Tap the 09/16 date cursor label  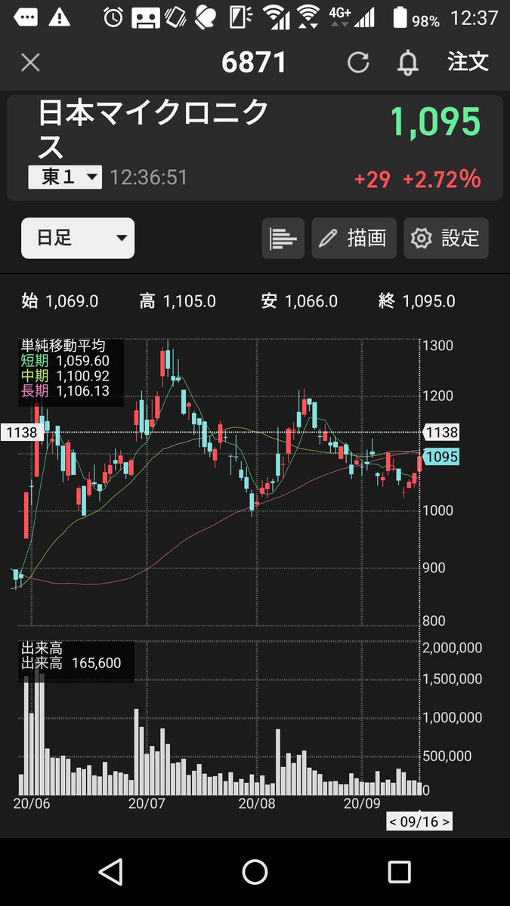click(x=420, y=821)
